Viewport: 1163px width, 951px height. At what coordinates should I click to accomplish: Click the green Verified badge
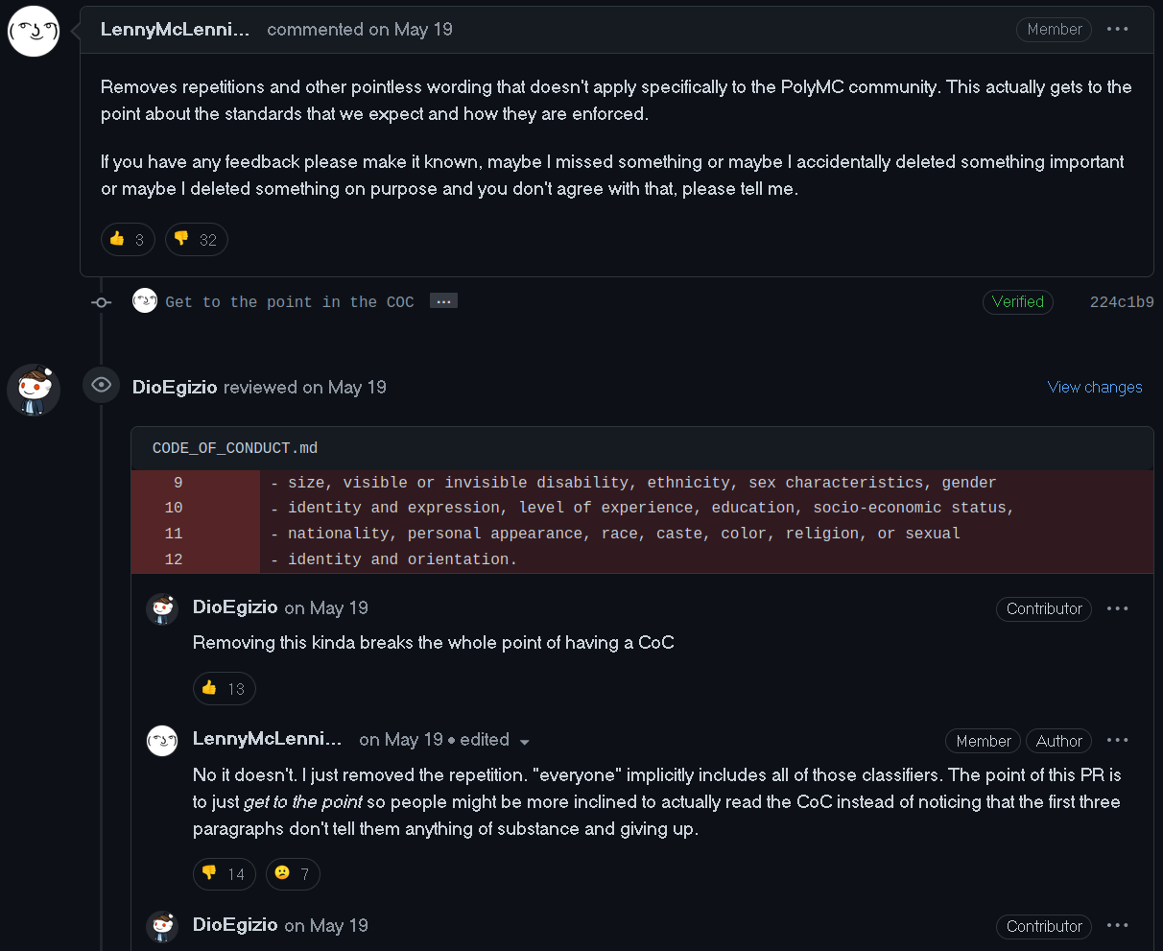pos(1017,302)
